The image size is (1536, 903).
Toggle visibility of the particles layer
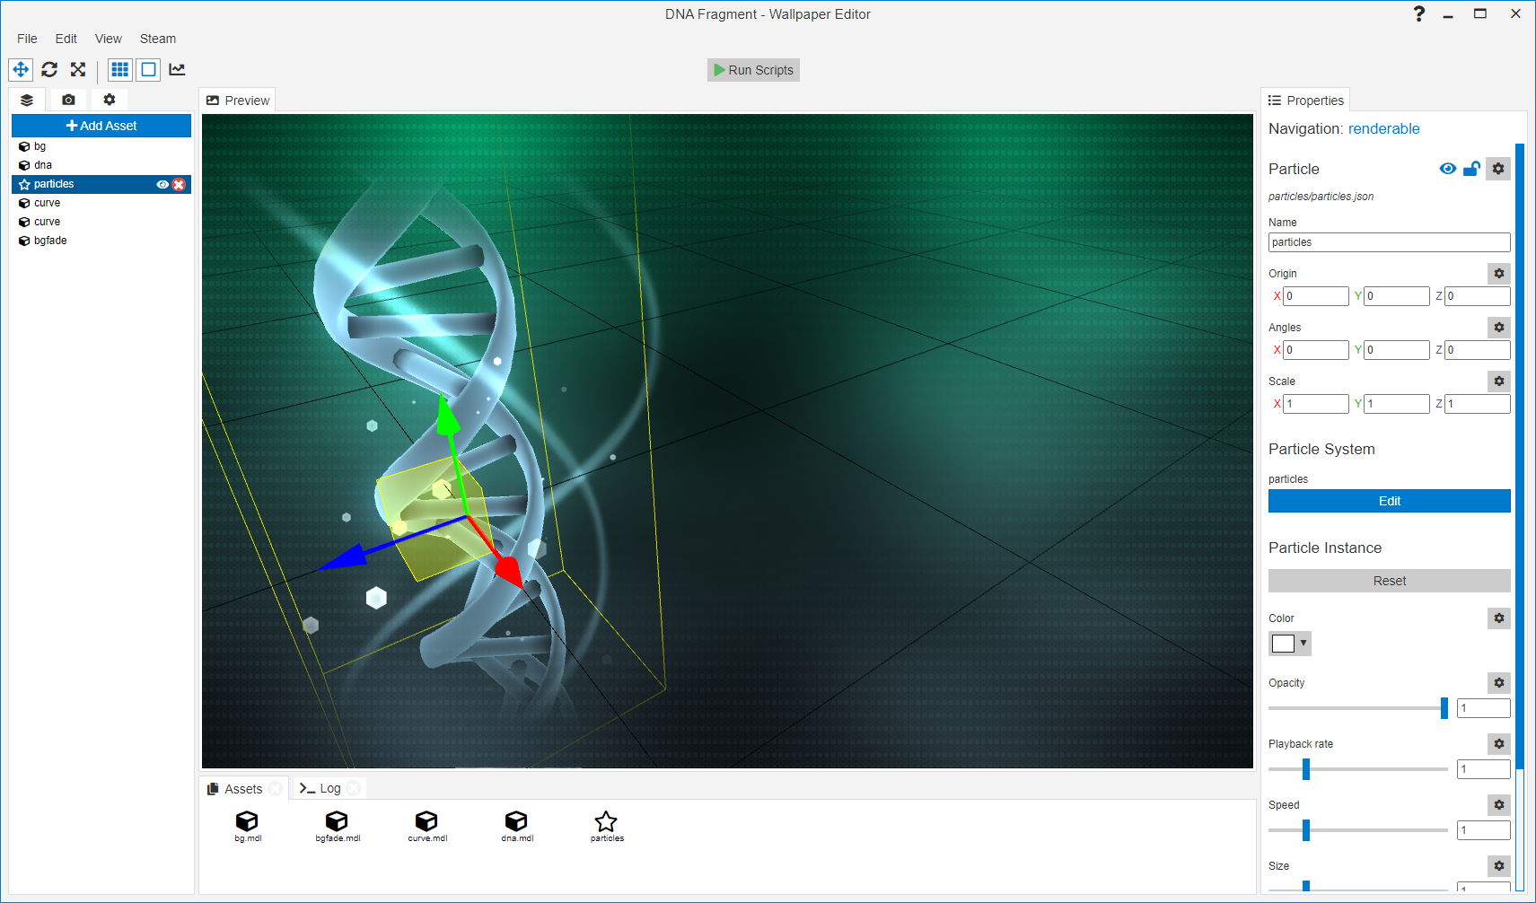click(162, 184)
